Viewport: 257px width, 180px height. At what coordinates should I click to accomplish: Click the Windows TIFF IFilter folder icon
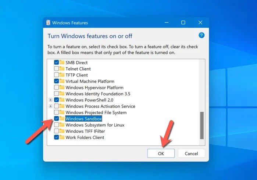pyautogui.click(x=62, y=131)
